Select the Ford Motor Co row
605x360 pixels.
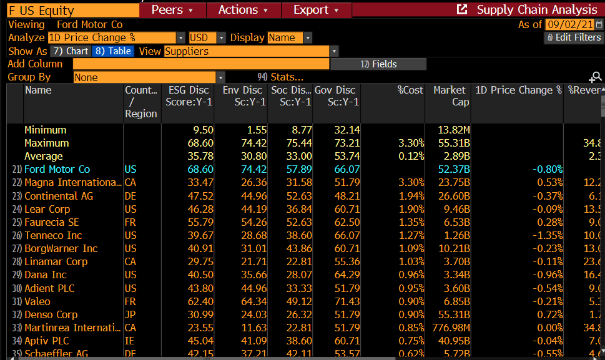[305, 169]
